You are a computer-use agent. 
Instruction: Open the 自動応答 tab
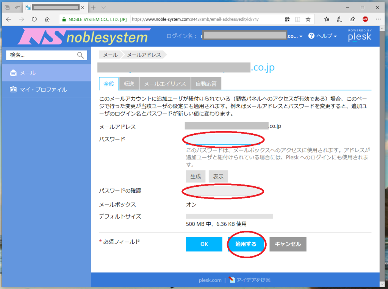point(206,84)
